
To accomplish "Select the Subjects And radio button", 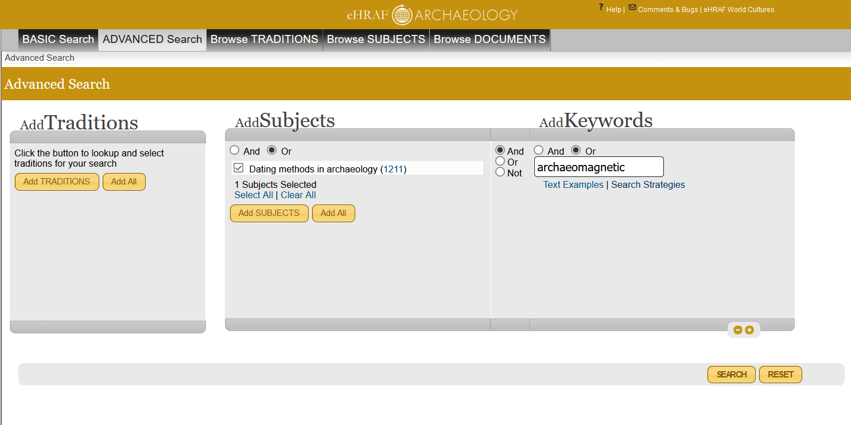I will tap(234, 150).
